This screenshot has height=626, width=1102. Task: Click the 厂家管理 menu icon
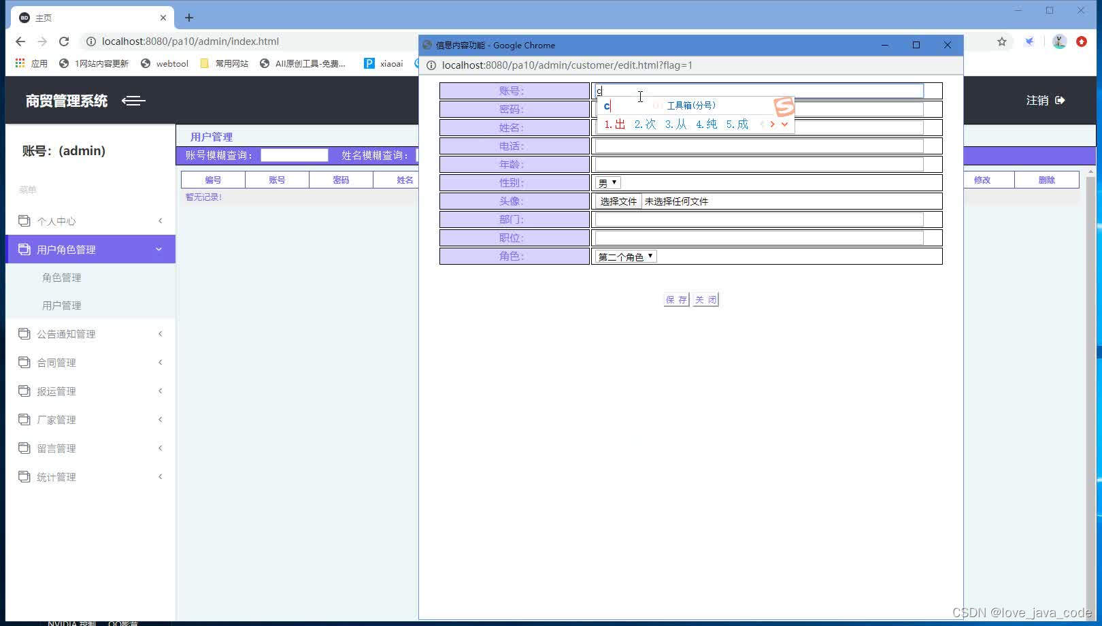coord(24,419)
